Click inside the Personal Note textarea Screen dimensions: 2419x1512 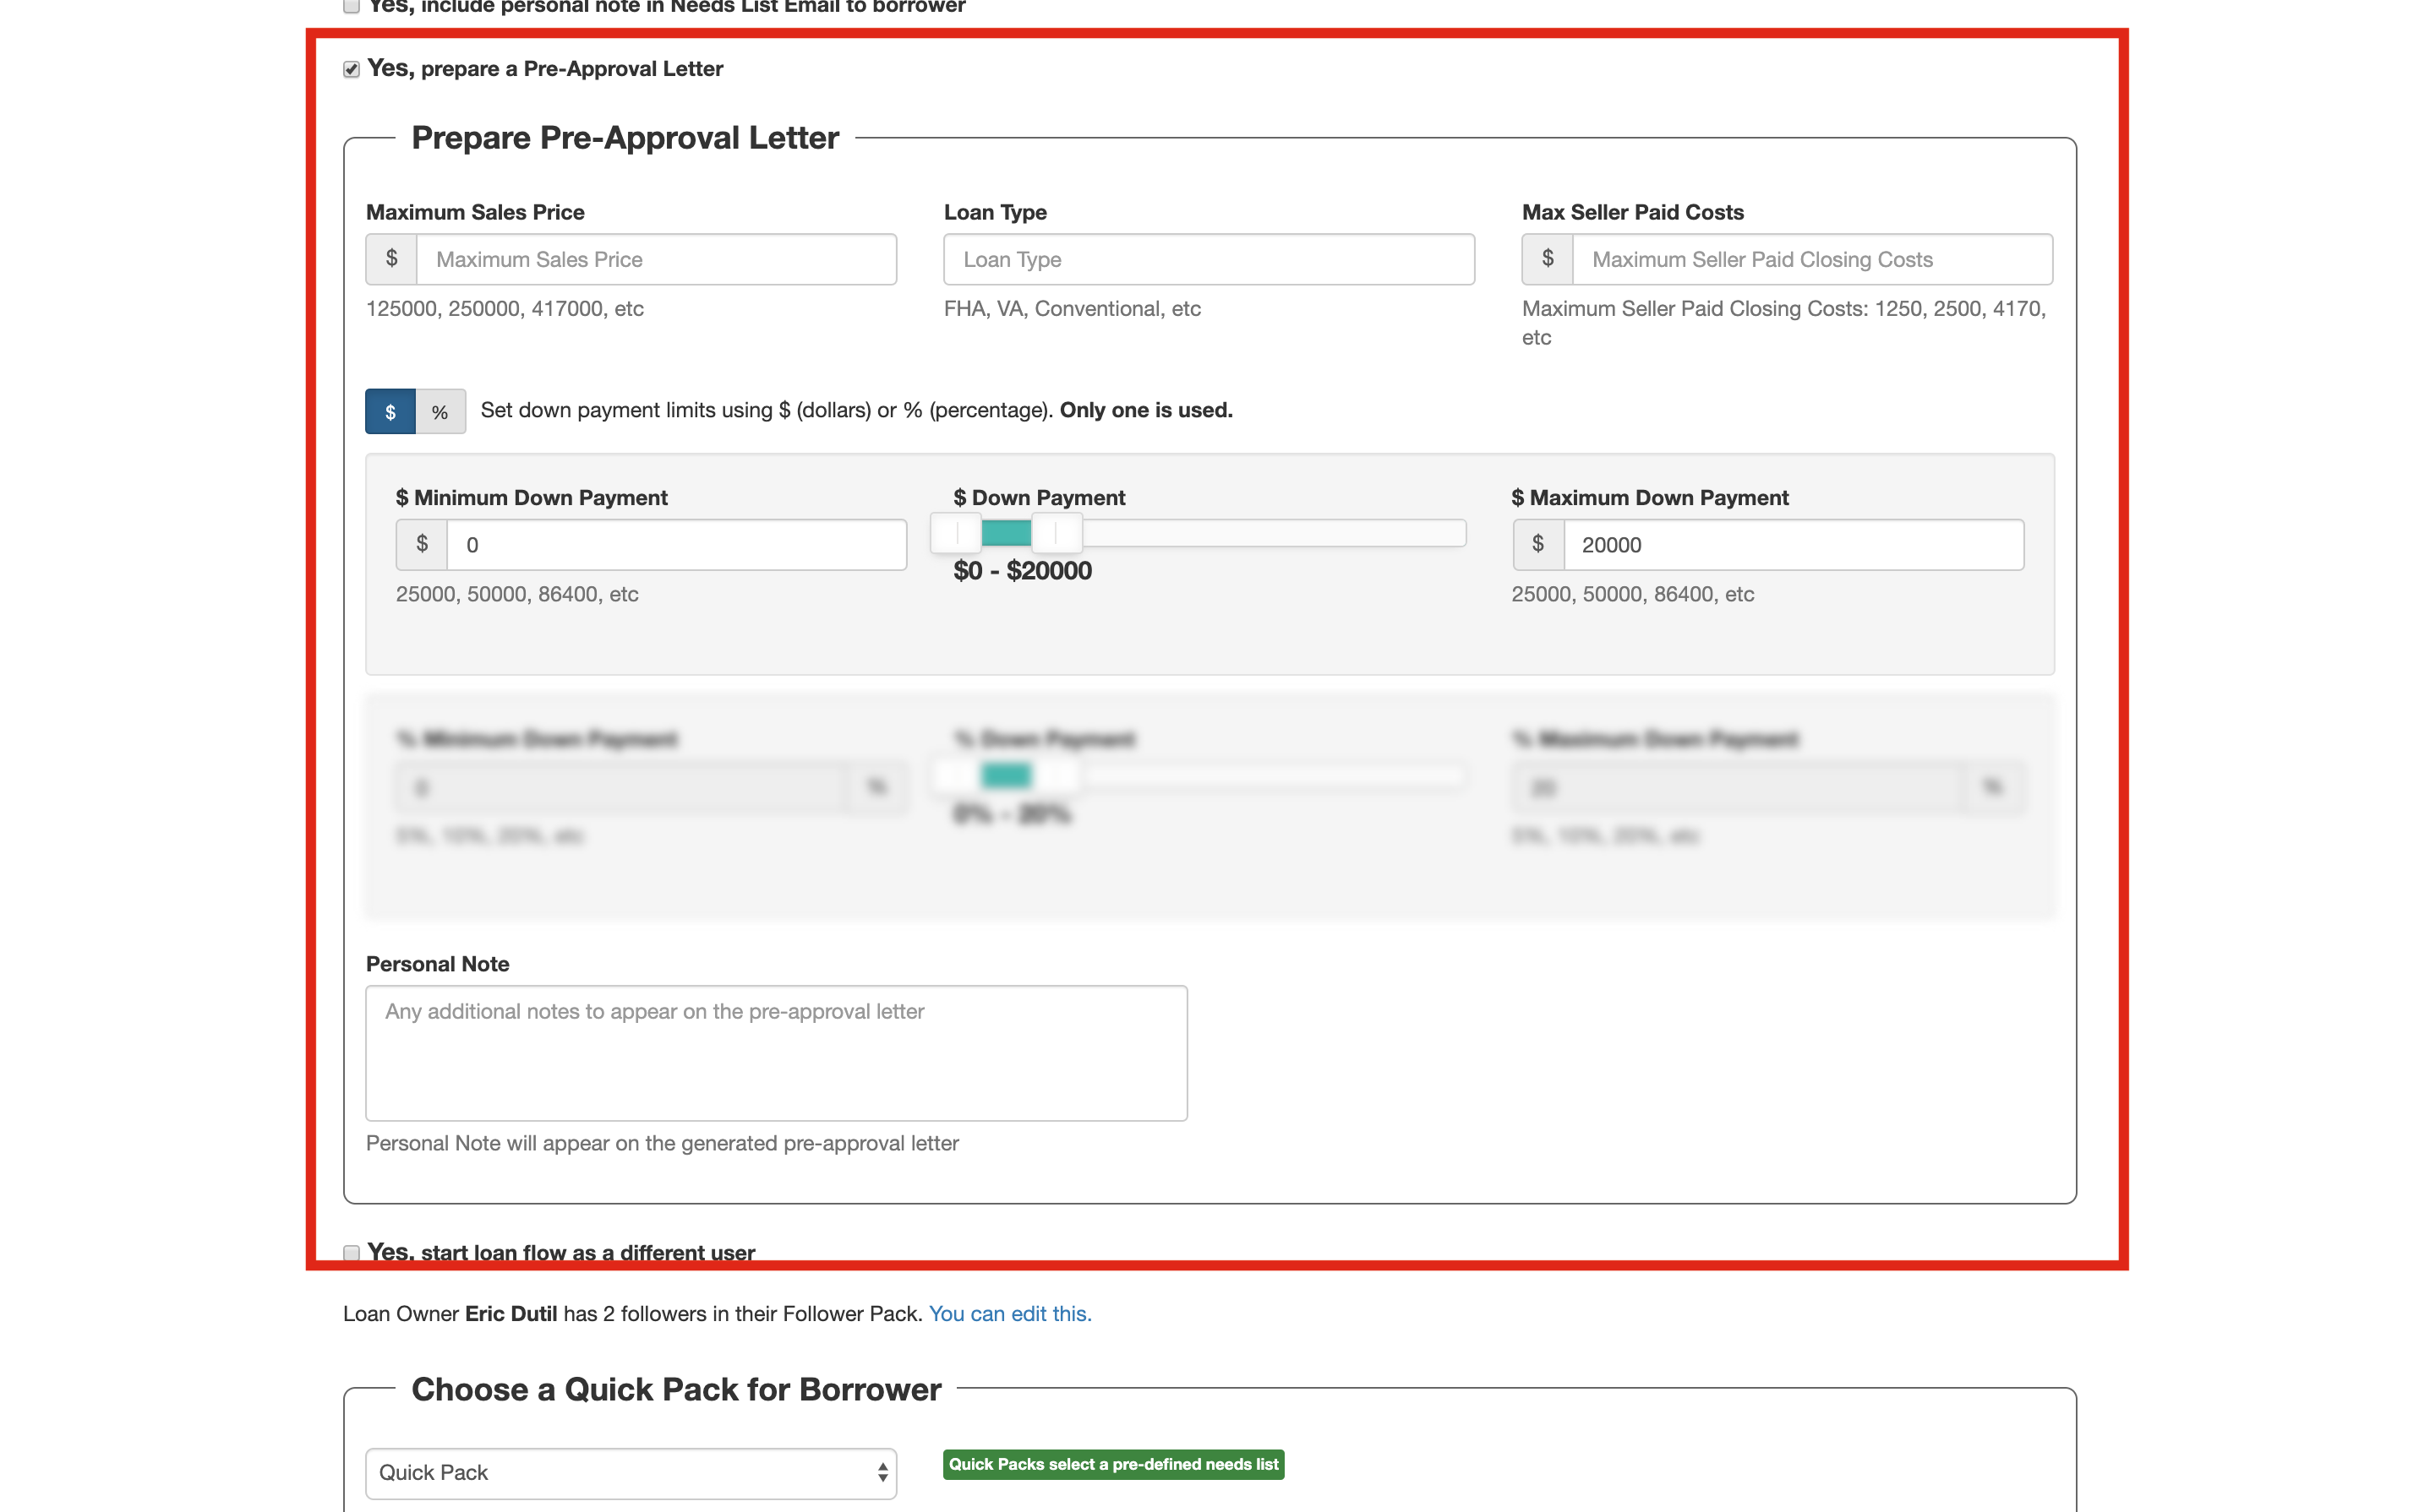[x=775, y=1052]
